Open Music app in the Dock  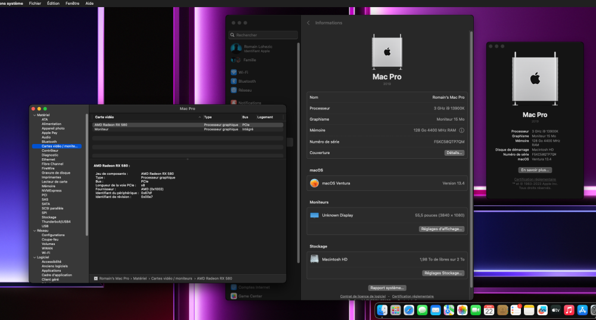pos(569,310)
